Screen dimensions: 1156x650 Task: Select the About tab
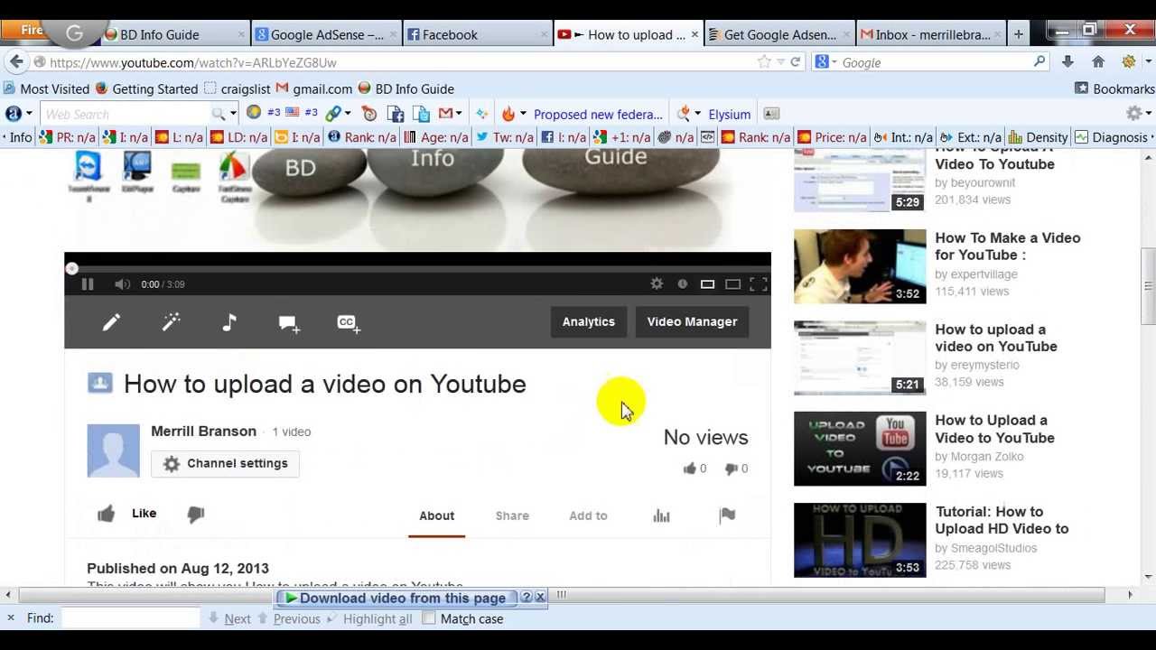(x=436, y=515)
